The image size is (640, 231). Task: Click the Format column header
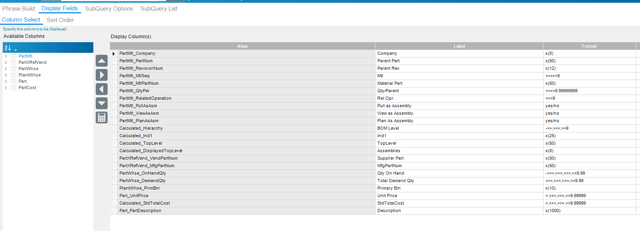(x=589, y=46)
